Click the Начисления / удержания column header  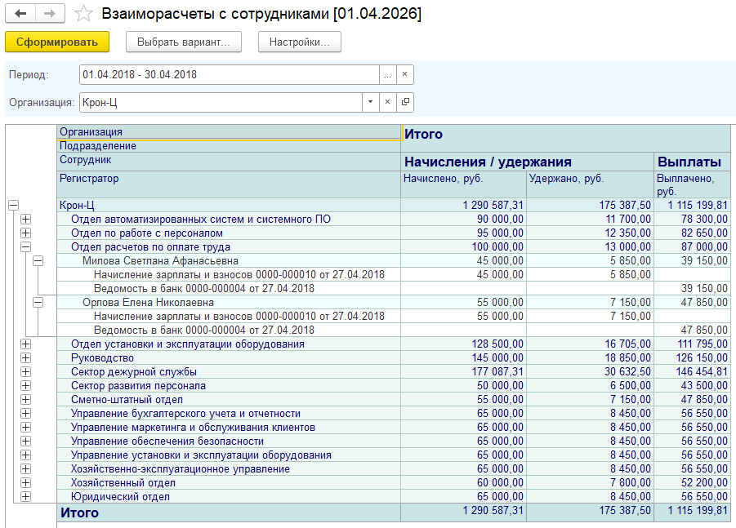click(527, 162)
